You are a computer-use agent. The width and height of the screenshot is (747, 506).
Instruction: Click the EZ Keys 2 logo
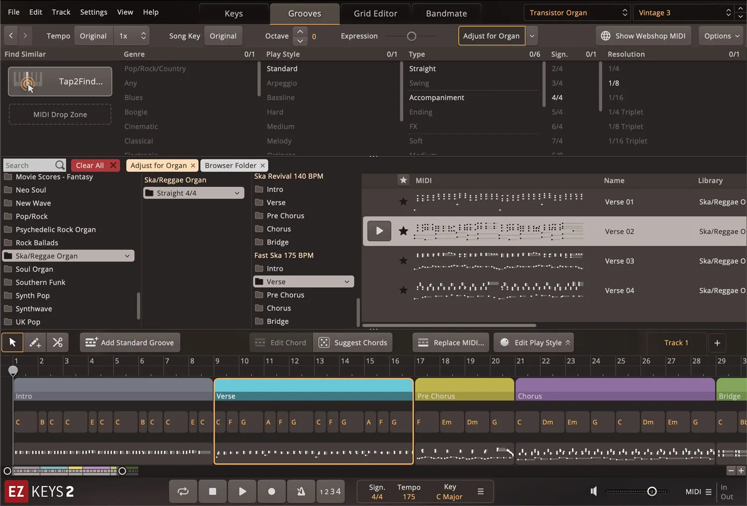(x=39, y=492)
